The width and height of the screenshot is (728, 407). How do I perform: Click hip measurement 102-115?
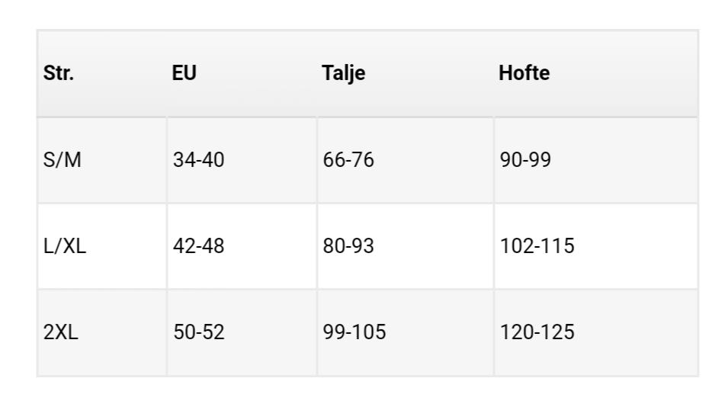pyautogui.click(x=537, y=246)
